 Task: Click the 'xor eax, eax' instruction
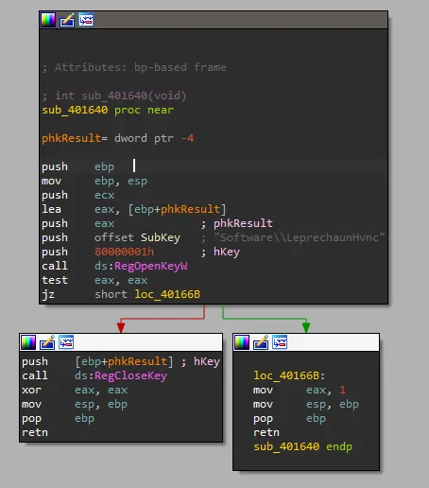[x=75, y=390]
